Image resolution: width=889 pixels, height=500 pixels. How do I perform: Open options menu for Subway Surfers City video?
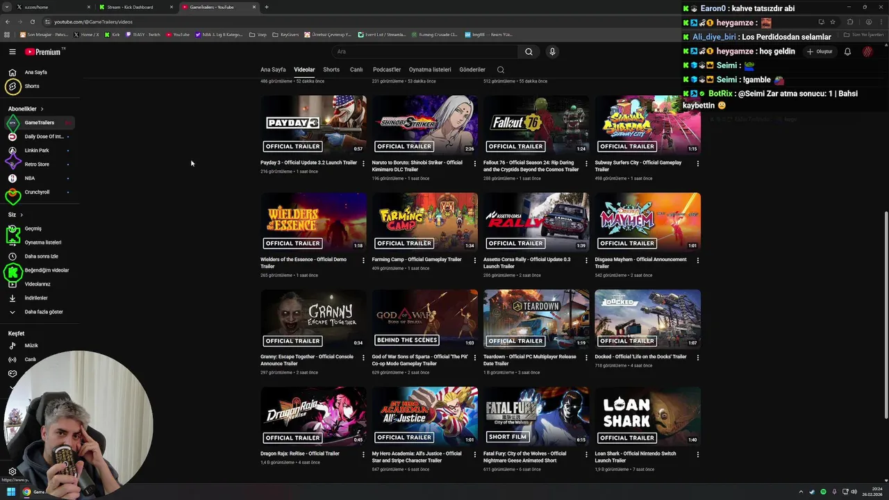point(697,164)
